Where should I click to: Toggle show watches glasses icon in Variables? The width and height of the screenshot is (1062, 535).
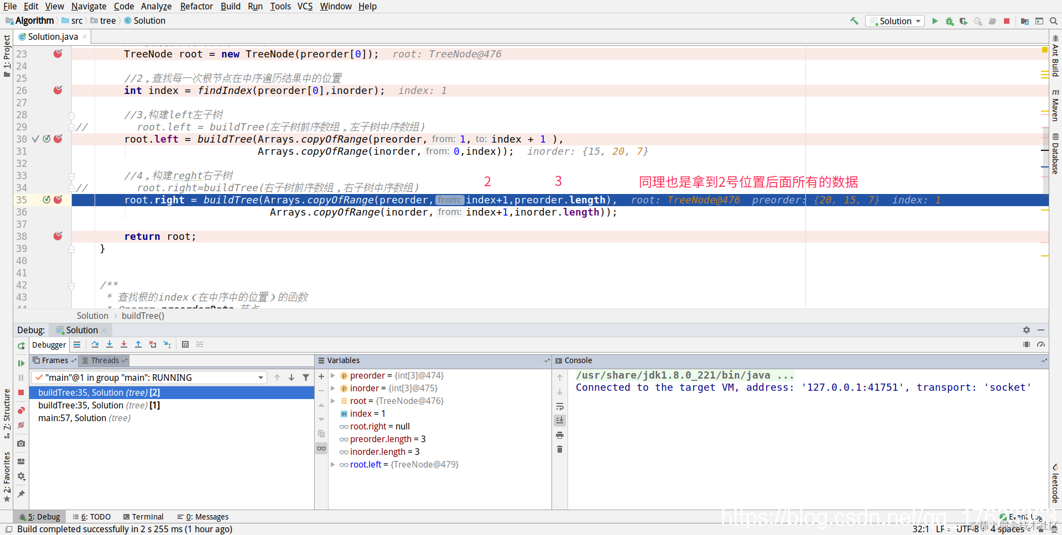click(x=321, y=448)
